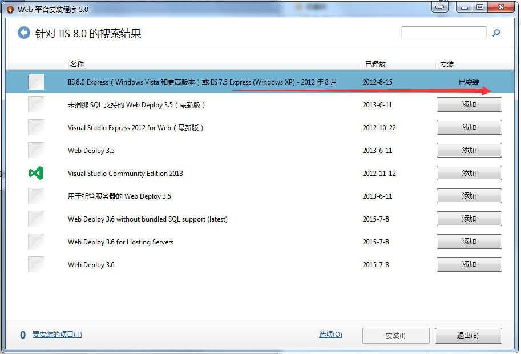Image resolution: width=521 pixels, height=354 pixels.
Task: Click the search magnifier icon
Action: pos(496,33)
